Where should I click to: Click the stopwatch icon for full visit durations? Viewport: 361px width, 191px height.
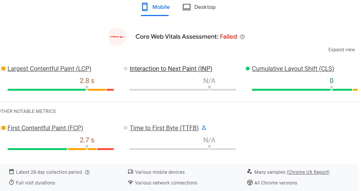[x=11, y=183]
